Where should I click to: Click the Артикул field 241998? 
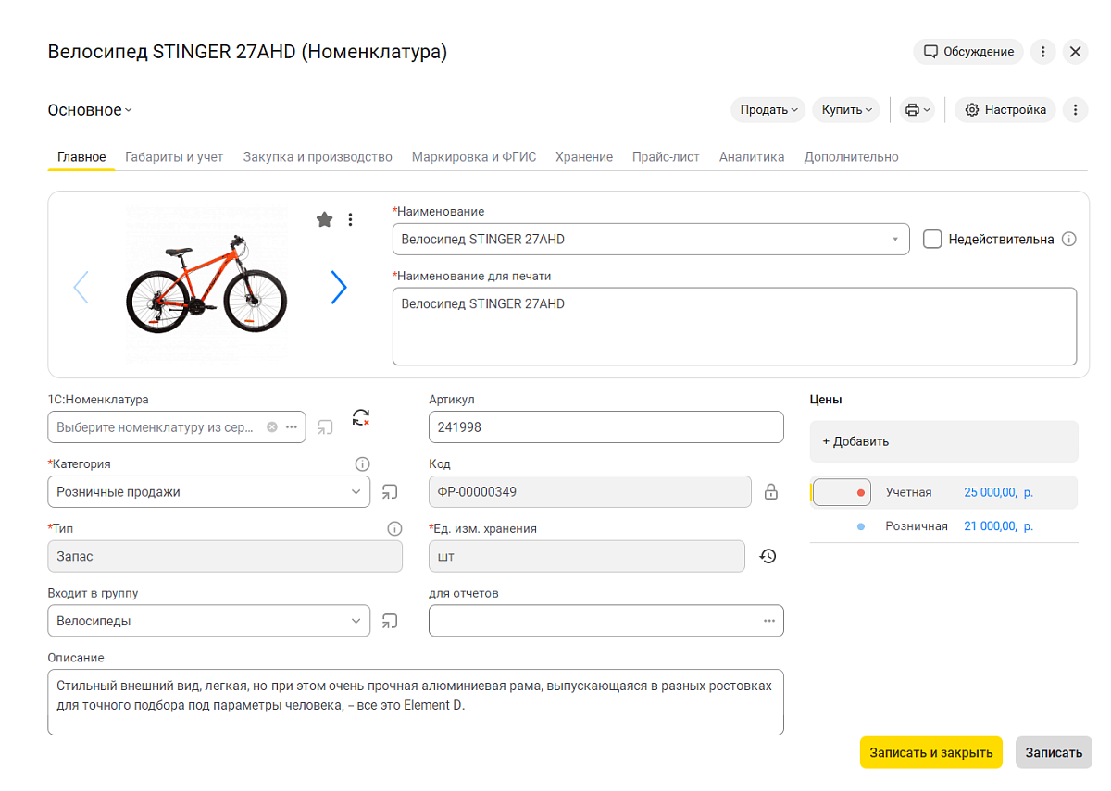(606, 427)
